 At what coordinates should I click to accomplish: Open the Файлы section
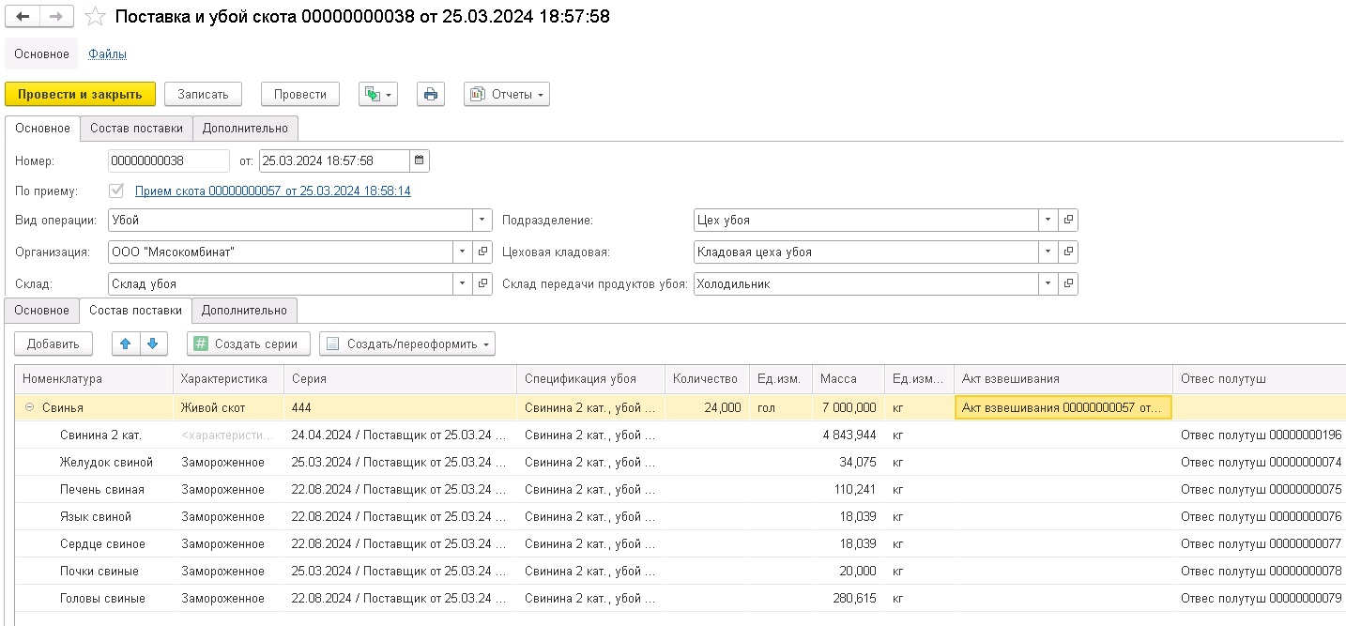point(107,53)
